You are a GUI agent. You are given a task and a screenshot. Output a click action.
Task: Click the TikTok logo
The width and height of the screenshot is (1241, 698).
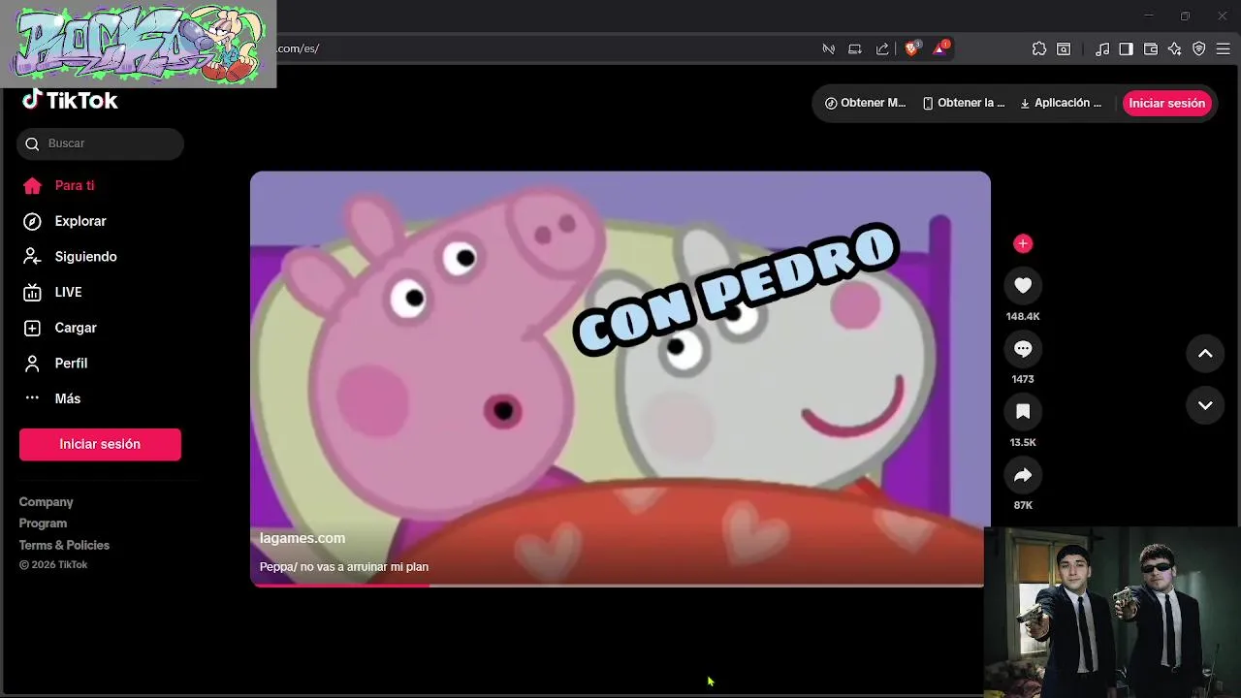coord(70,100)
